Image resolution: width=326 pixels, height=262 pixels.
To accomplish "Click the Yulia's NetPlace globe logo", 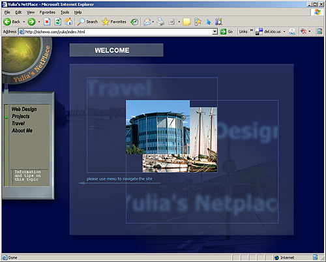I will pyautogui.click(x=26, y=60).
